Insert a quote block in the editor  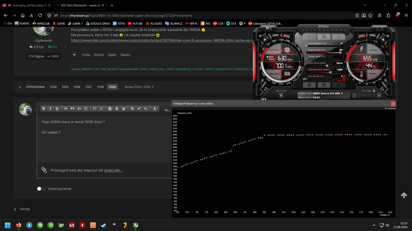(x=72, y=109)
